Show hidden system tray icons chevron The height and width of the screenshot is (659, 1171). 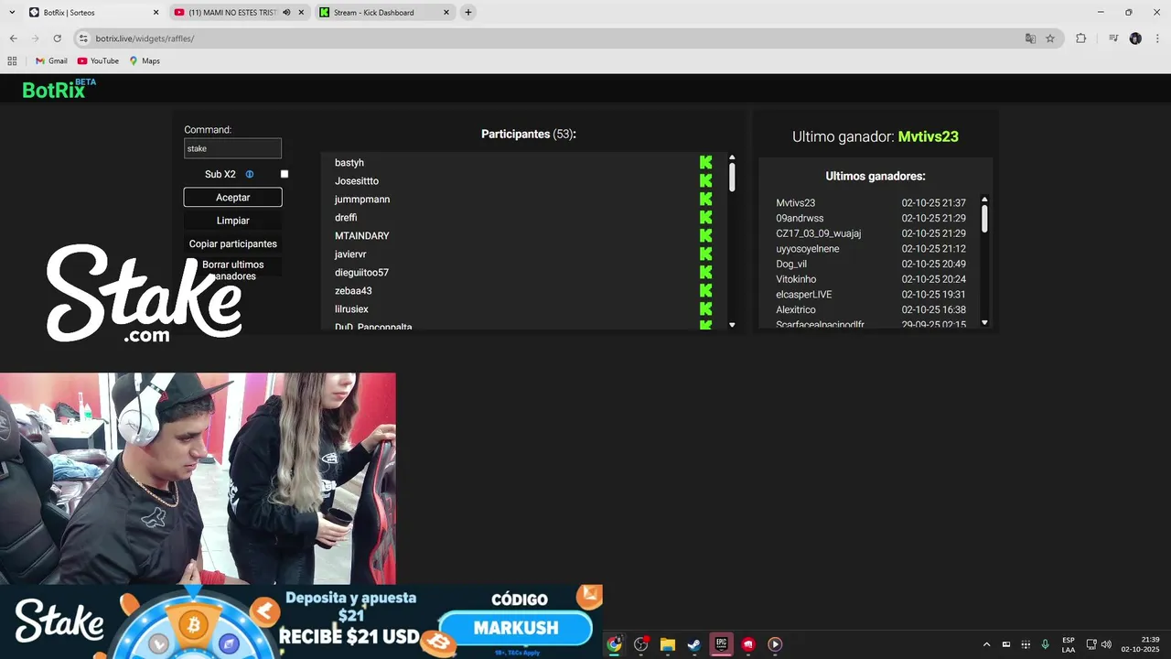986,644
